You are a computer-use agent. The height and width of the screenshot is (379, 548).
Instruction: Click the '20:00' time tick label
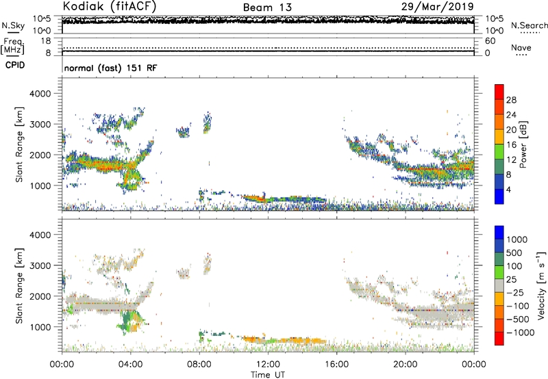(x=405, y=365)
